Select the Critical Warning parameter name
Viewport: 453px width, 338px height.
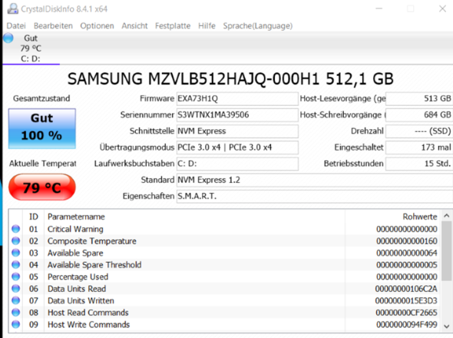[75, 229]
